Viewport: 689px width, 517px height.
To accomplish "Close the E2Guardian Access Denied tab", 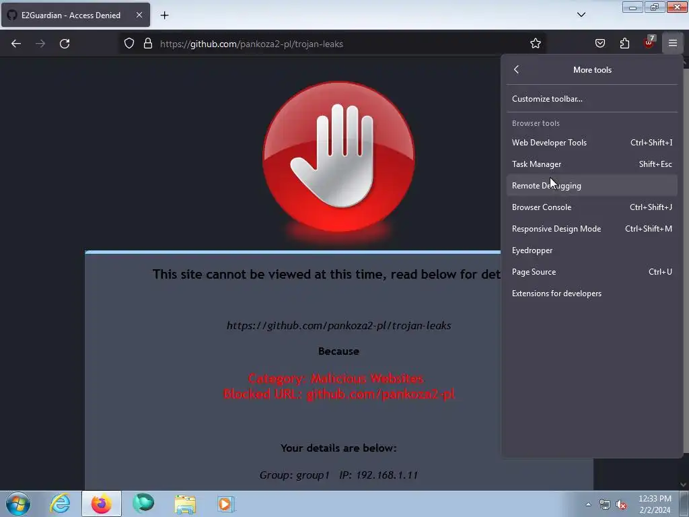I will pyautogui.click(x=139, y=15).
